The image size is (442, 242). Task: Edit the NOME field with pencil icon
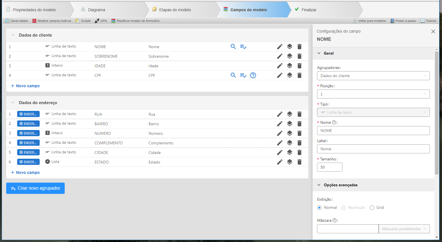click(280, 47)
